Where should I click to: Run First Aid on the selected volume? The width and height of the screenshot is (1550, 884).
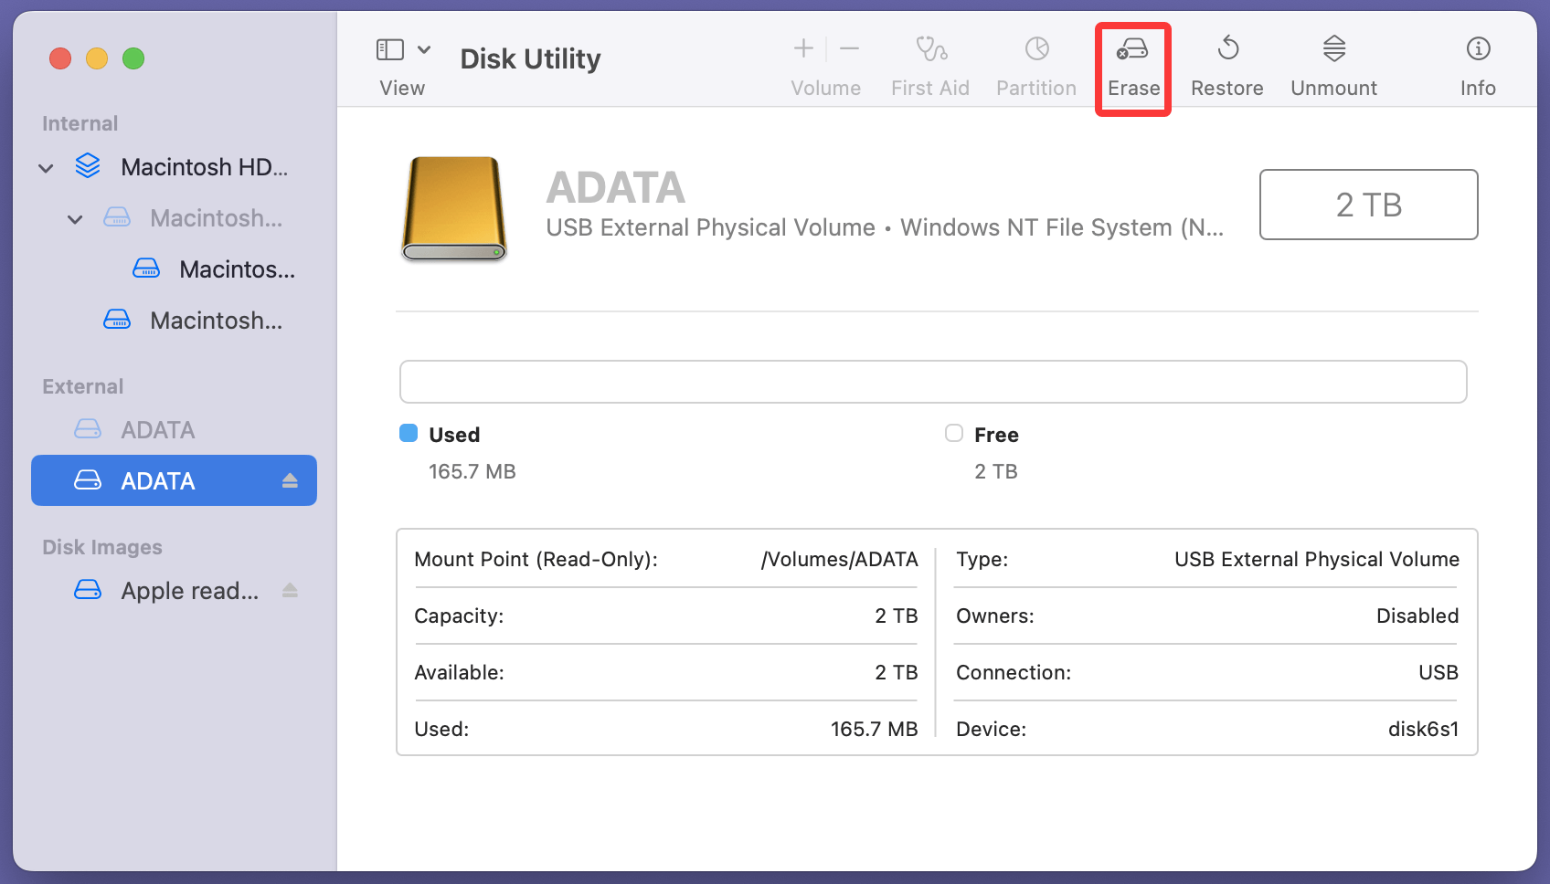pos(929,64)
